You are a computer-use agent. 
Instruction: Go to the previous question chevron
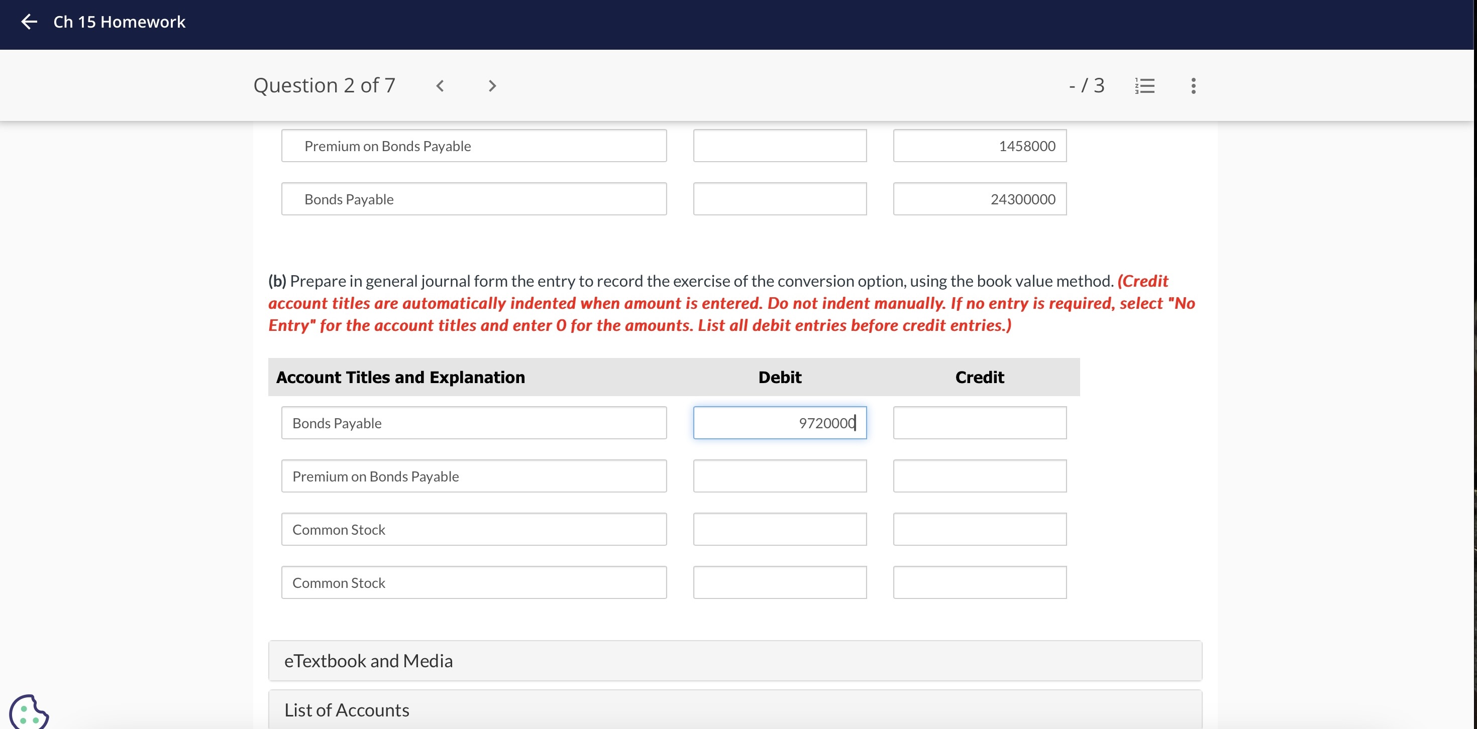point(440,86)
